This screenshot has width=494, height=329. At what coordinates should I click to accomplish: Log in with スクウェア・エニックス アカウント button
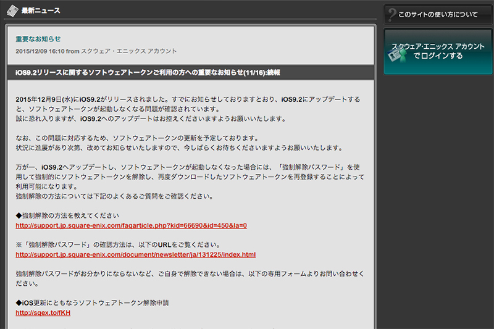point(438,52)
